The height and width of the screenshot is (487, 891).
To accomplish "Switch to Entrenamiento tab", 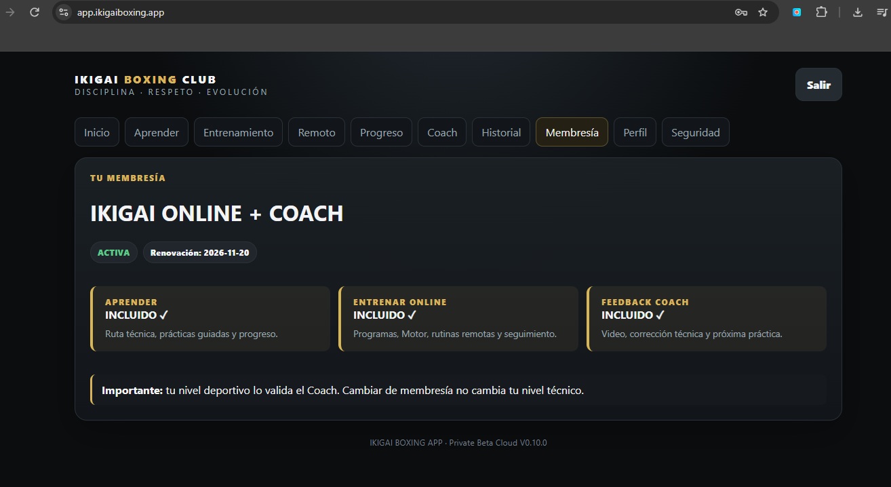I will pos(239,132).
